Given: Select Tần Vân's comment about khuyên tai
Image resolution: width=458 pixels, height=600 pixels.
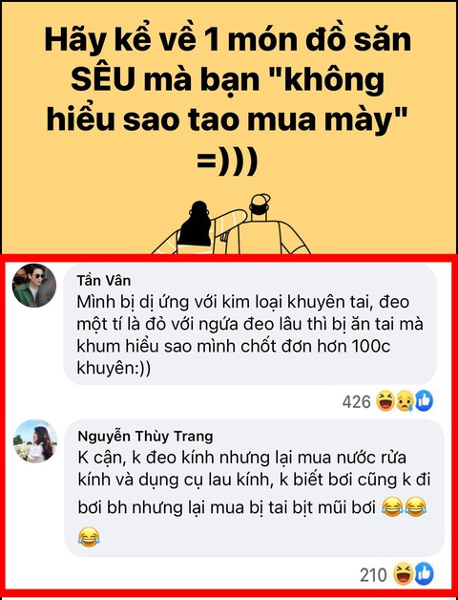Looking at the screenshot, I should [250, 324].
